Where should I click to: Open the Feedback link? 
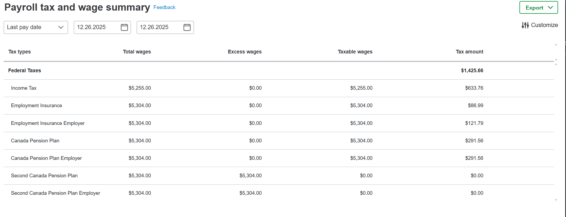point(164,7)
